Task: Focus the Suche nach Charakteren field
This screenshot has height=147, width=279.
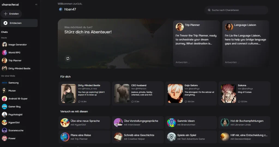Action: pyautogui.click(x=236, y=10)
